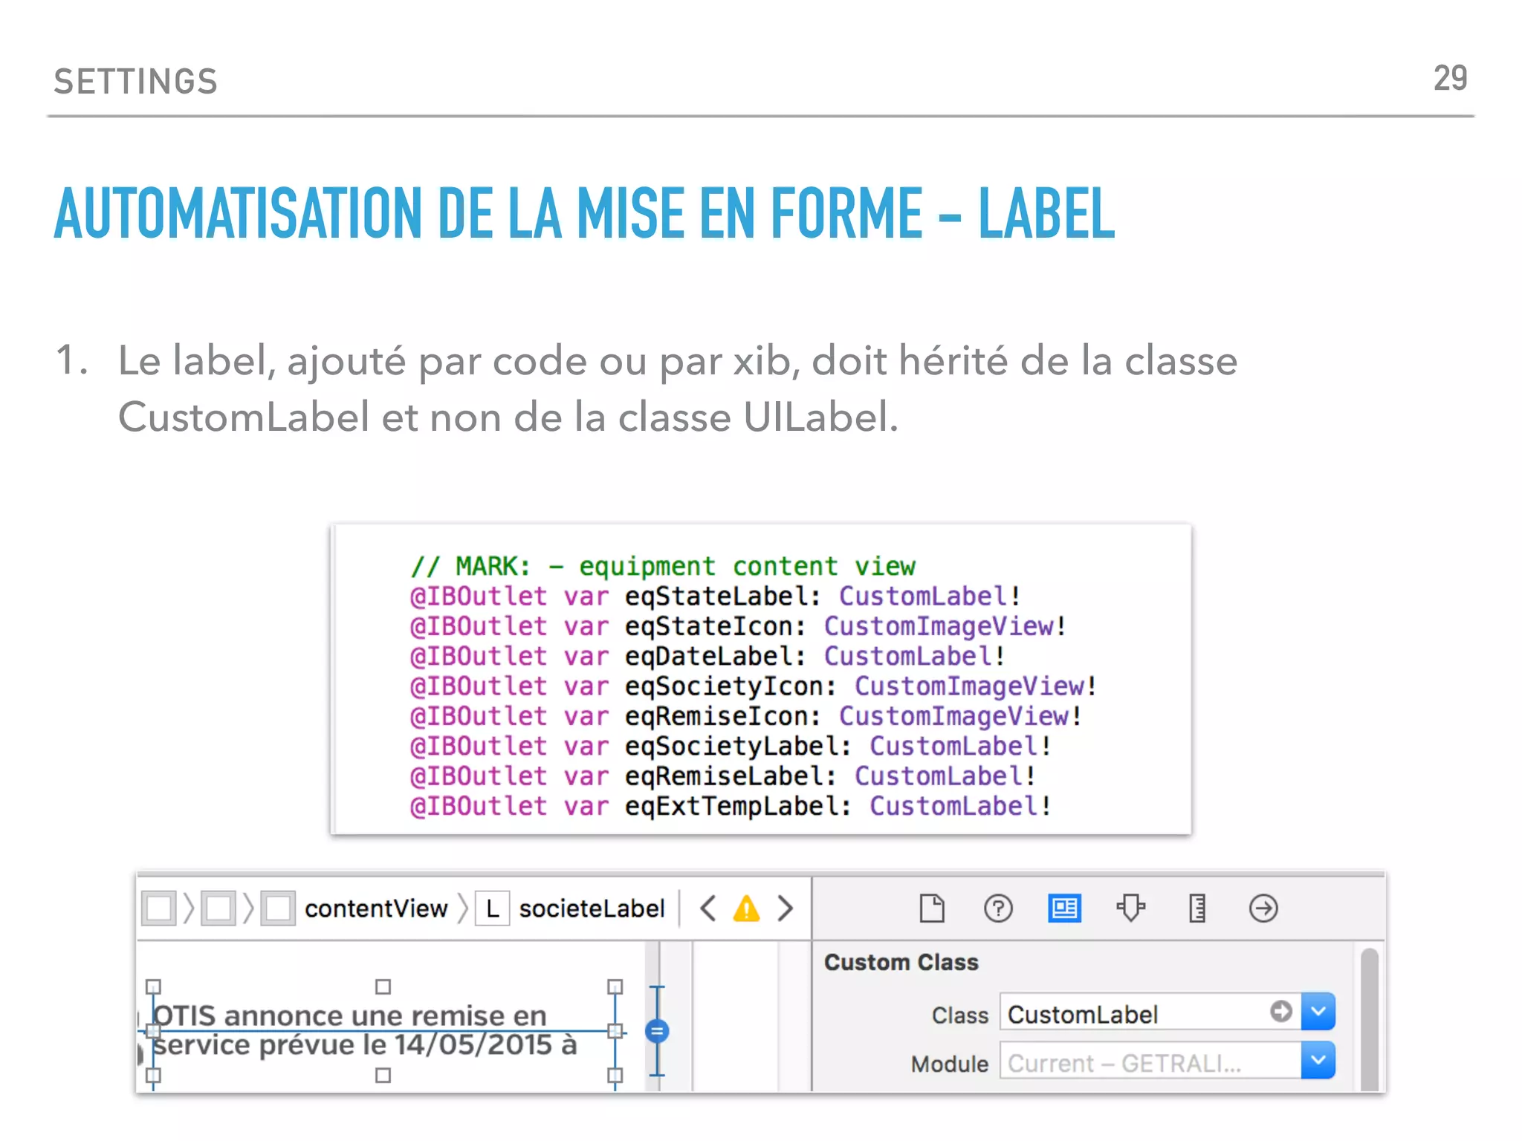
Task: Click the eqSocietyLabel outlet code line
Action: click(x=731, y=746)
